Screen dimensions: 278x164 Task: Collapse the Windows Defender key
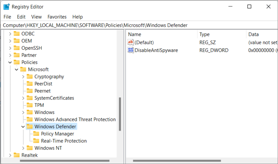click(23, 127)
